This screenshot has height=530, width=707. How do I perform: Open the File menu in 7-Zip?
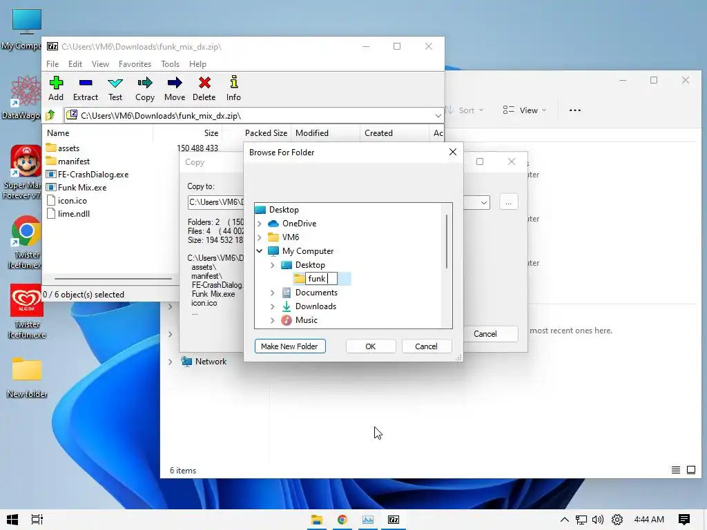[52, 64]
